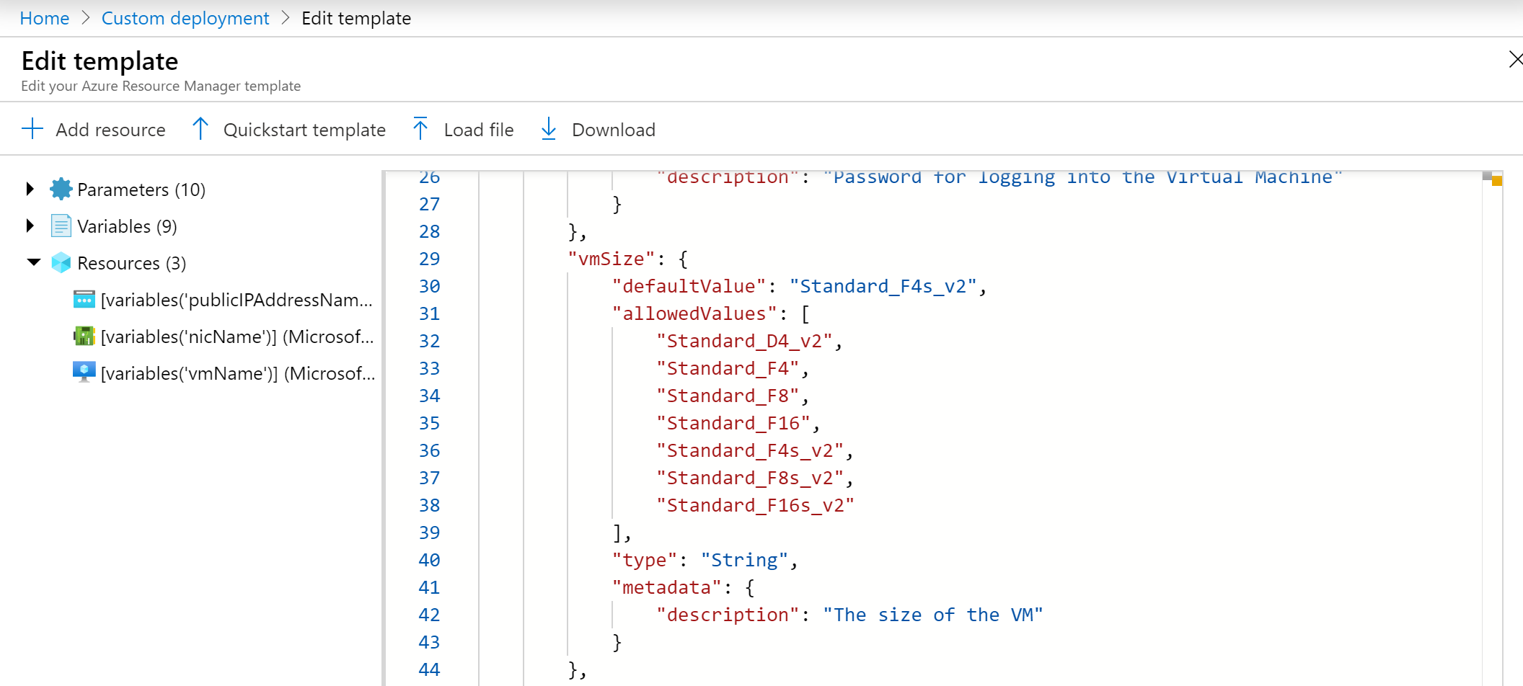This screenshot has width=1523, height=686.
Task: Navigate to Custom deployment breadcrumb
Action: coord(185,18)
